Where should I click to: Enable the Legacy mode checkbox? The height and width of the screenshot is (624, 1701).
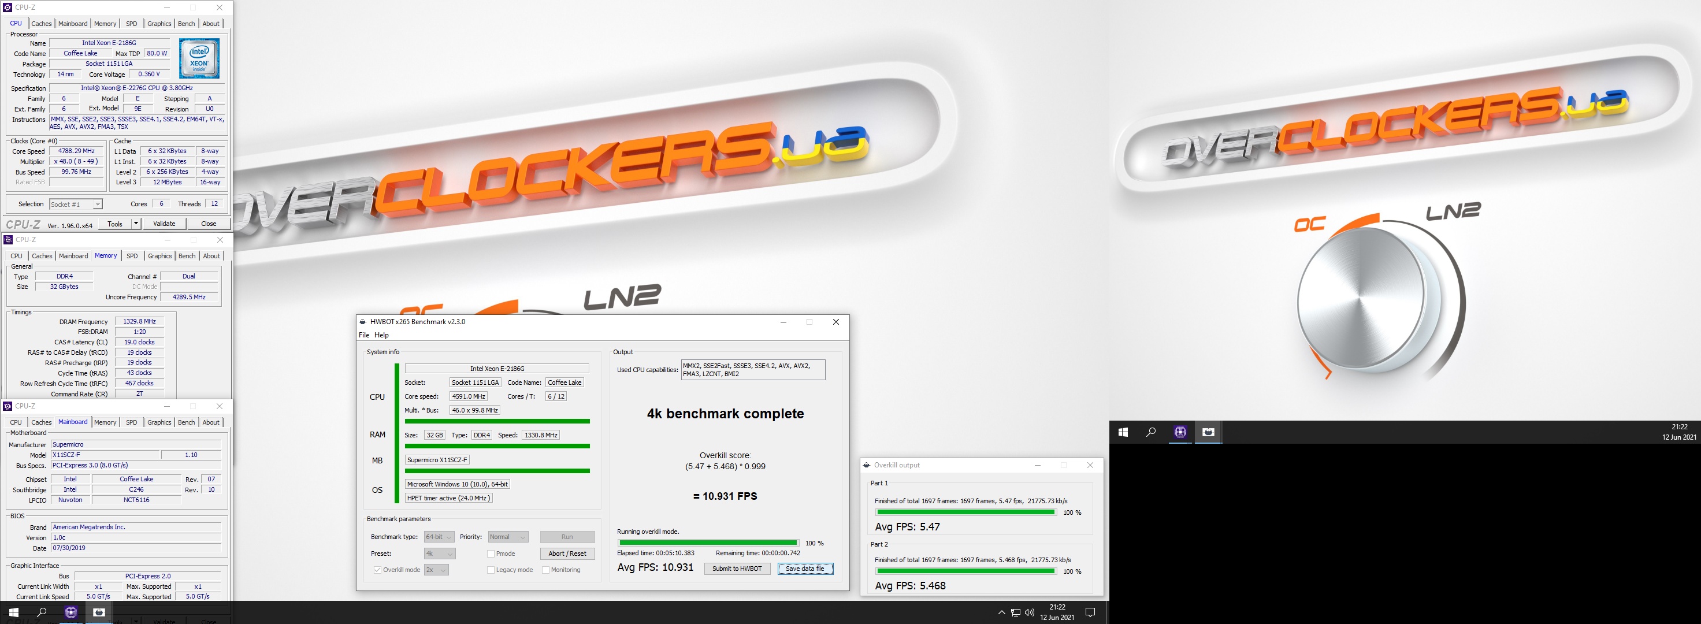coord(491,570)
